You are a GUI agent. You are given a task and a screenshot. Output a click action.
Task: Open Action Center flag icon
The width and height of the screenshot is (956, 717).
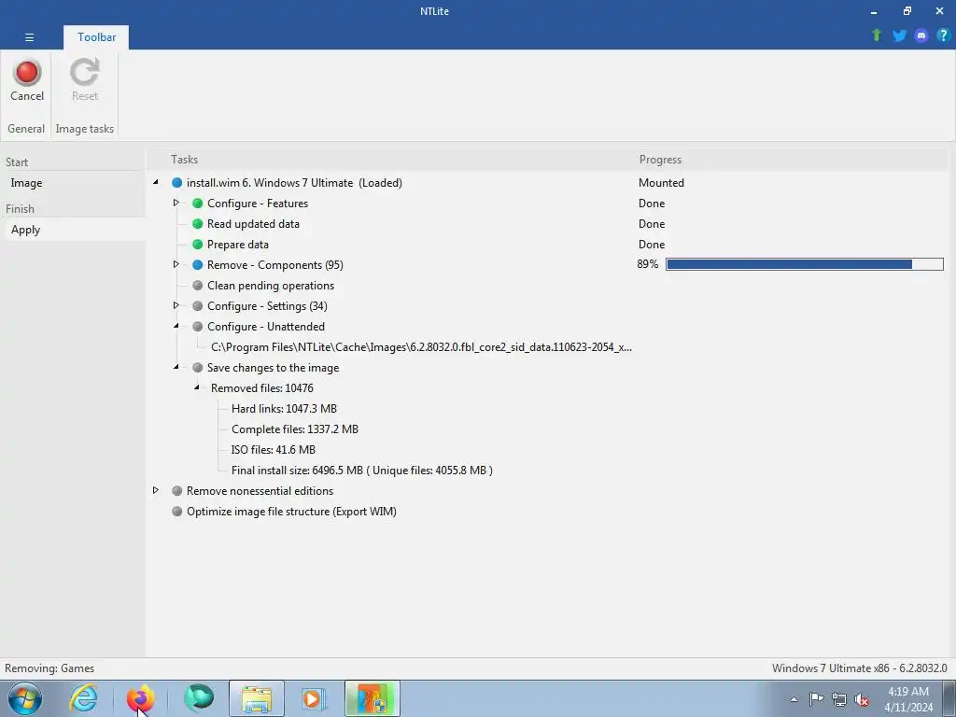(816, 699)
